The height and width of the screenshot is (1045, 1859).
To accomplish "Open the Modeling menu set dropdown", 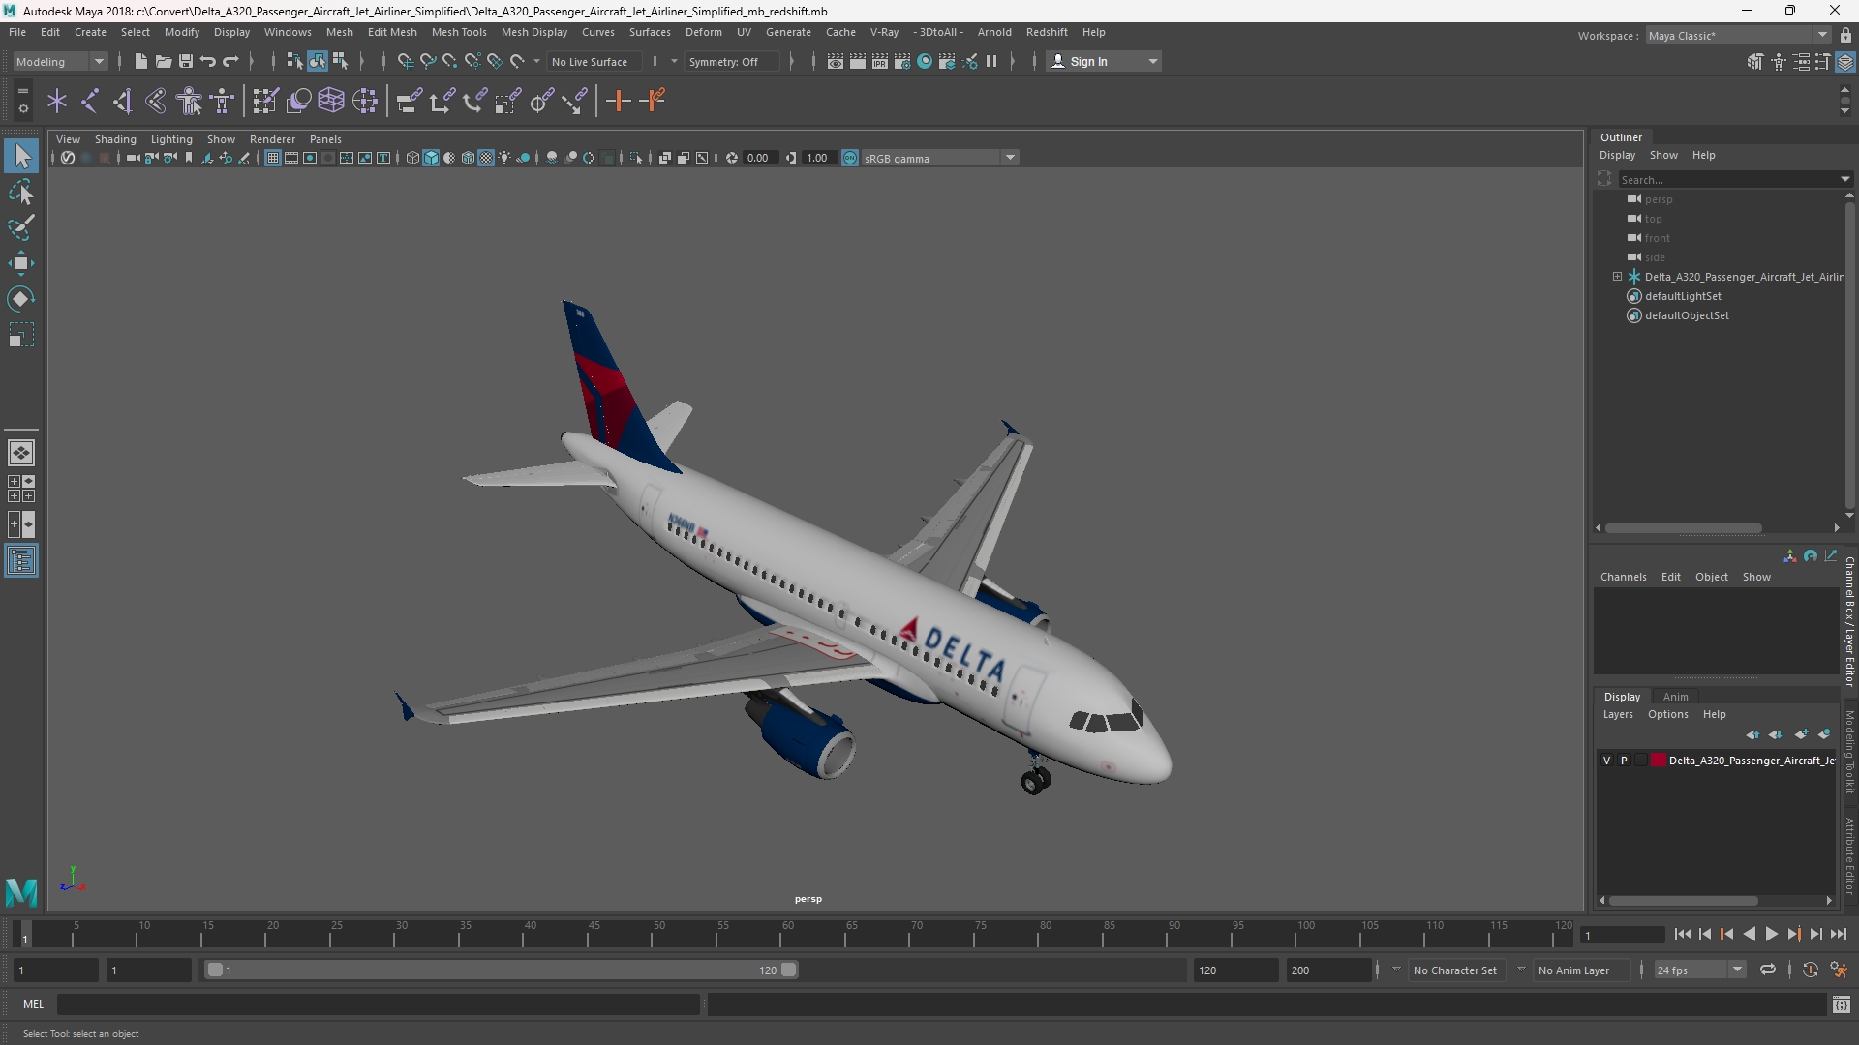I will point(60,61).
